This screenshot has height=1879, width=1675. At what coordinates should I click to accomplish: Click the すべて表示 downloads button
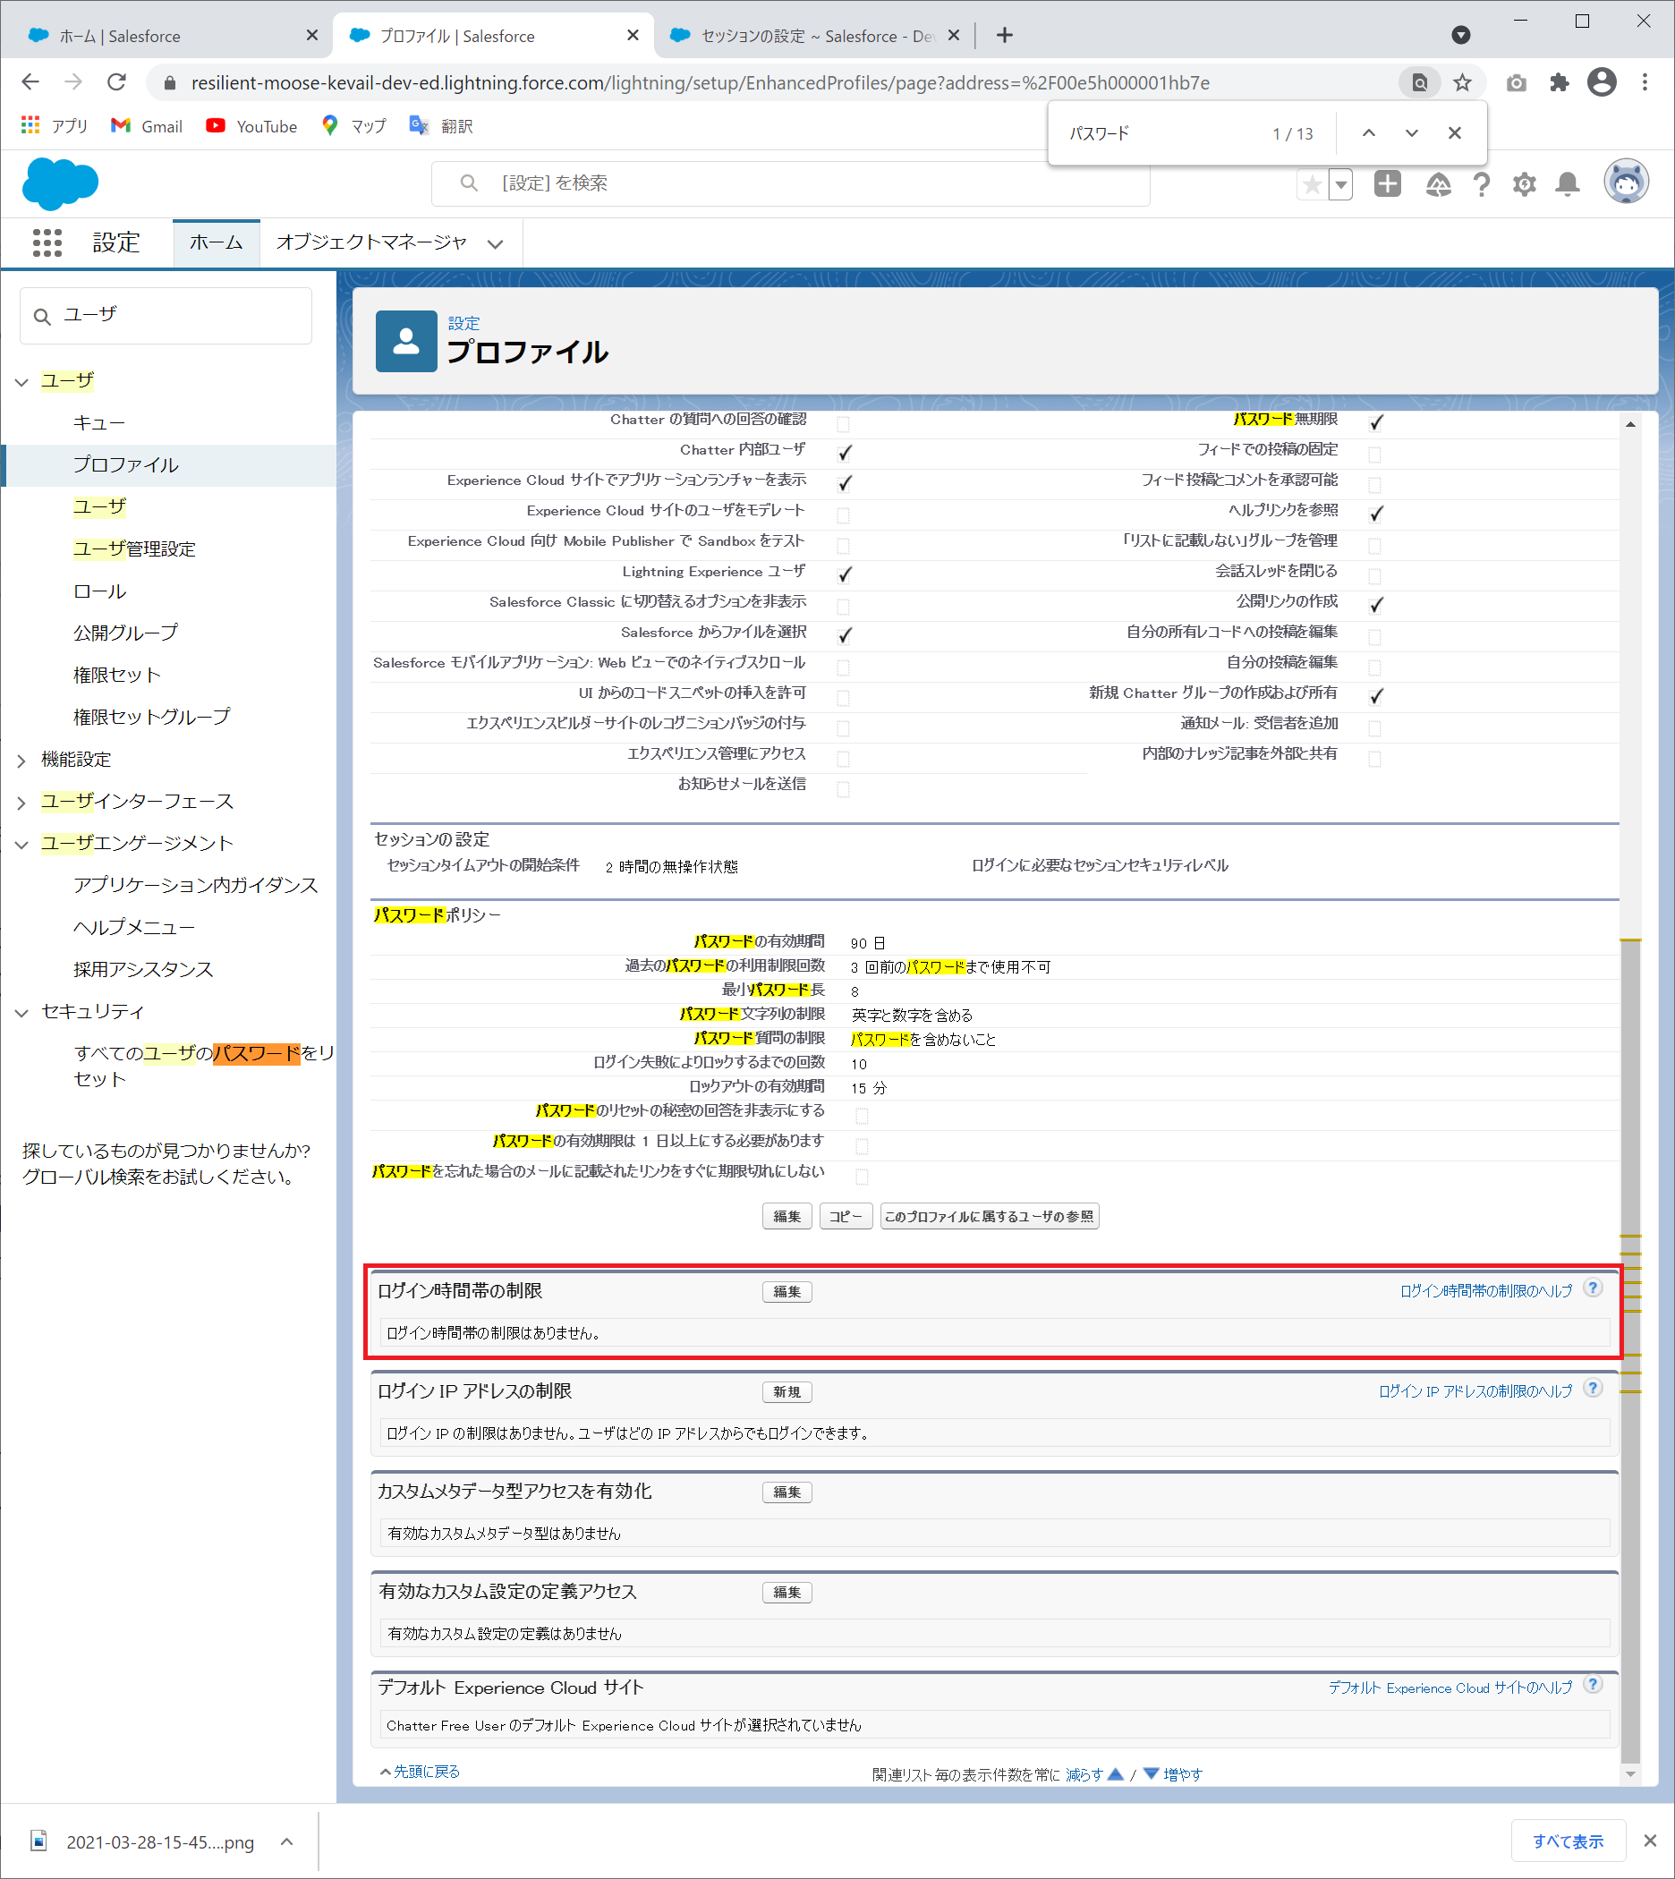pos(1569,1841)
